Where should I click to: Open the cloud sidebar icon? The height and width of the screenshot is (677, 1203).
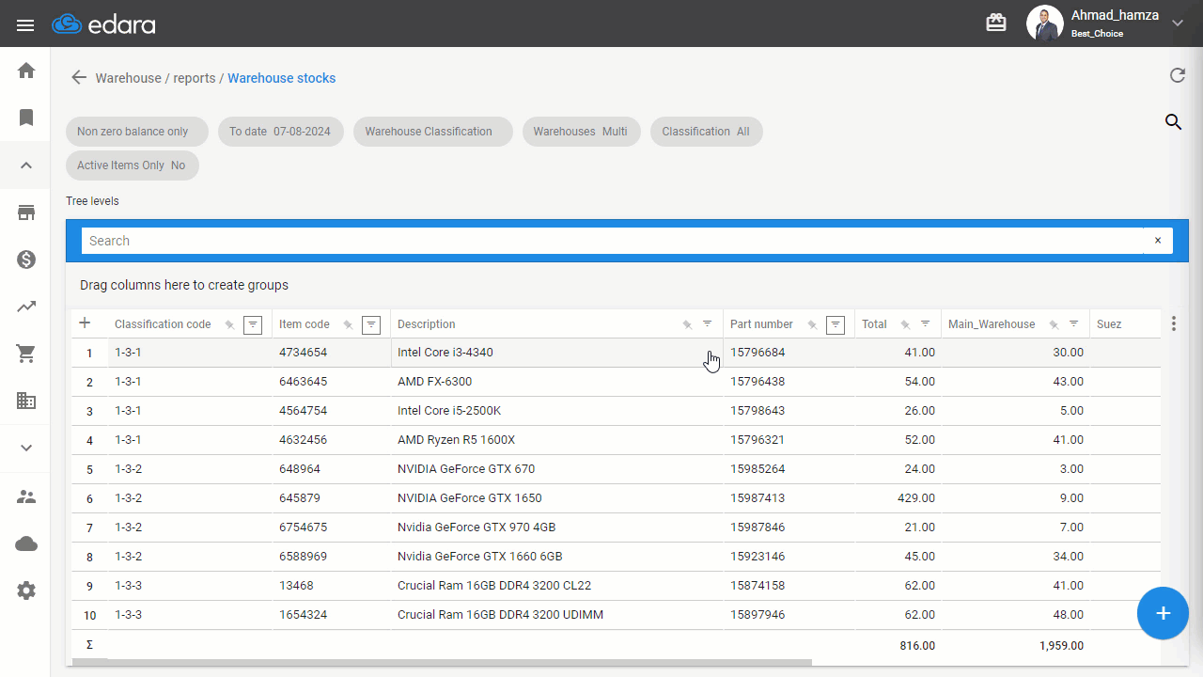(26, 543)
